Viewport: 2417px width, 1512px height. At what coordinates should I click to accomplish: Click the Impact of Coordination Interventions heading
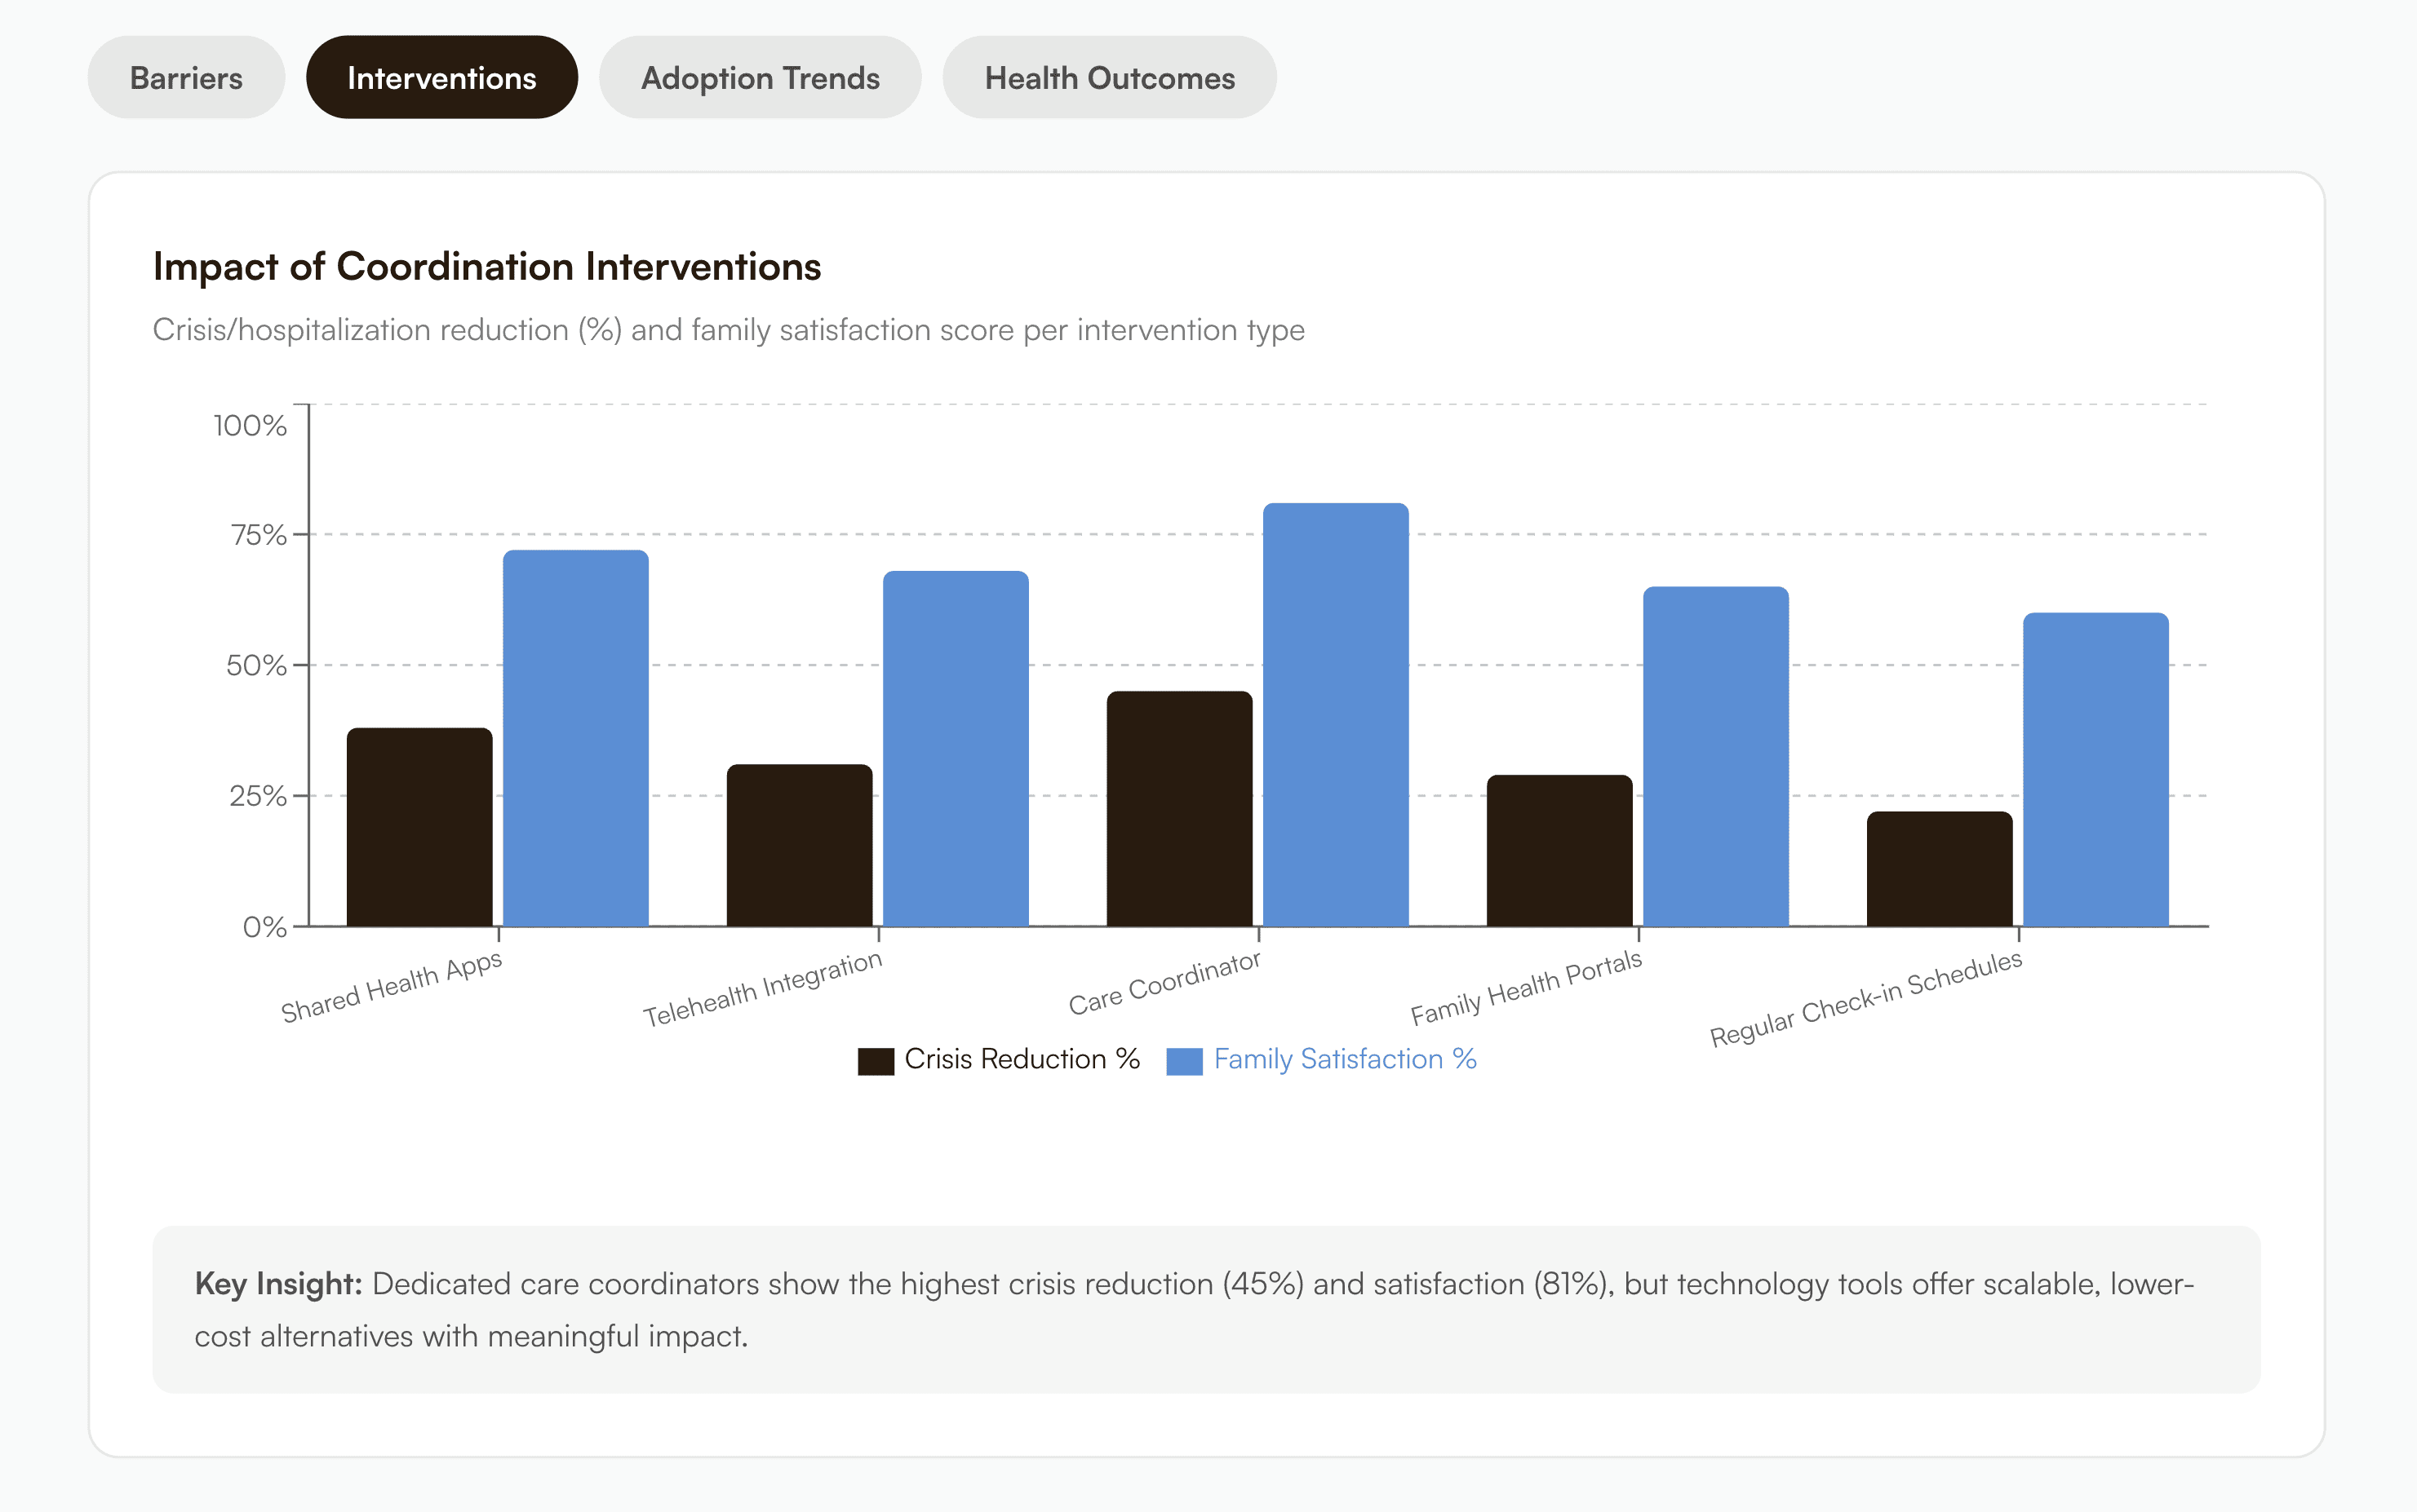[487, 267]
